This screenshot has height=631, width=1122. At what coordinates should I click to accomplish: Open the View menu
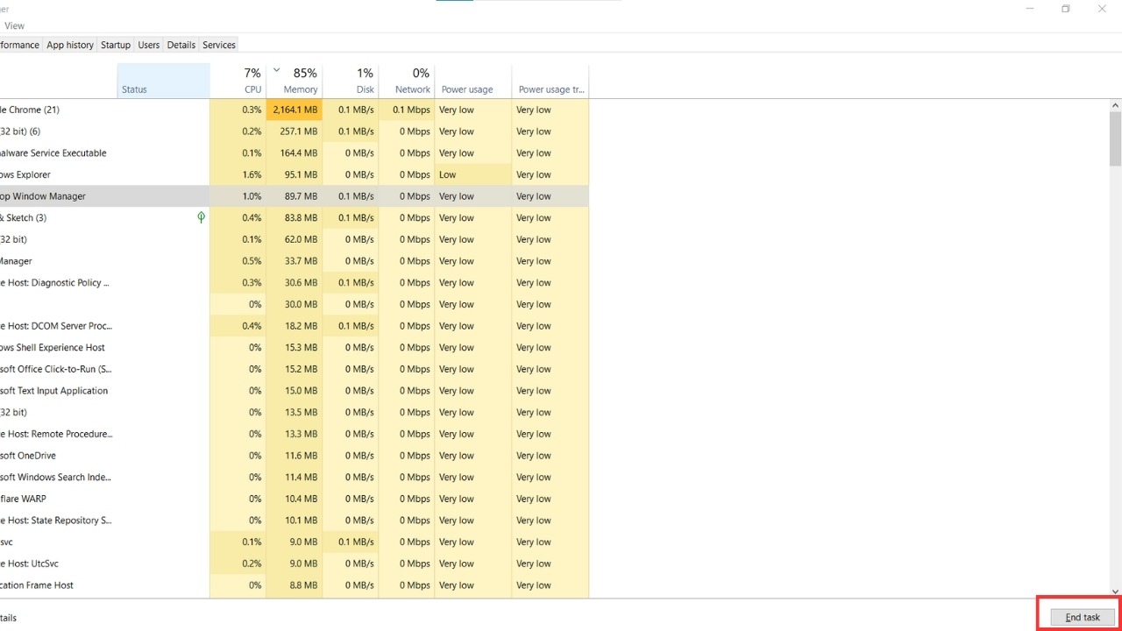[14, 25]
